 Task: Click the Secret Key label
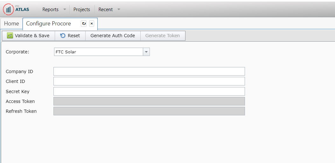[17, 92]
